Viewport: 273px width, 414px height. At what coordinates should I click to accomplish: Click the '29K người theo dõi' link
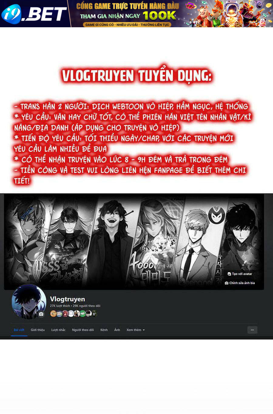coord(86,306)
